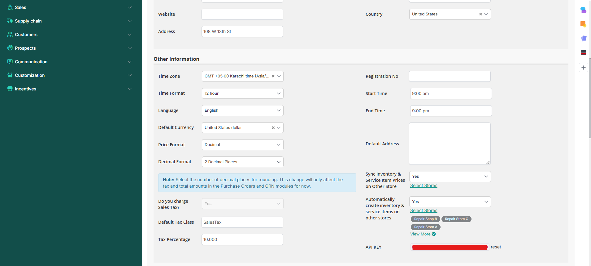The width and height of the screenshot is (591, 266).
Task: Click the Communication chat icon
Action: point(10,62)
